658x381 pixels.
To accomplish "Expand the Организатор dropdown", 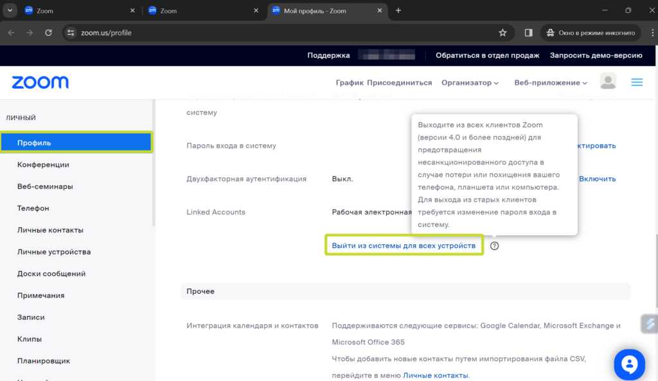I will pyautogui.click(x=470, y=83).
